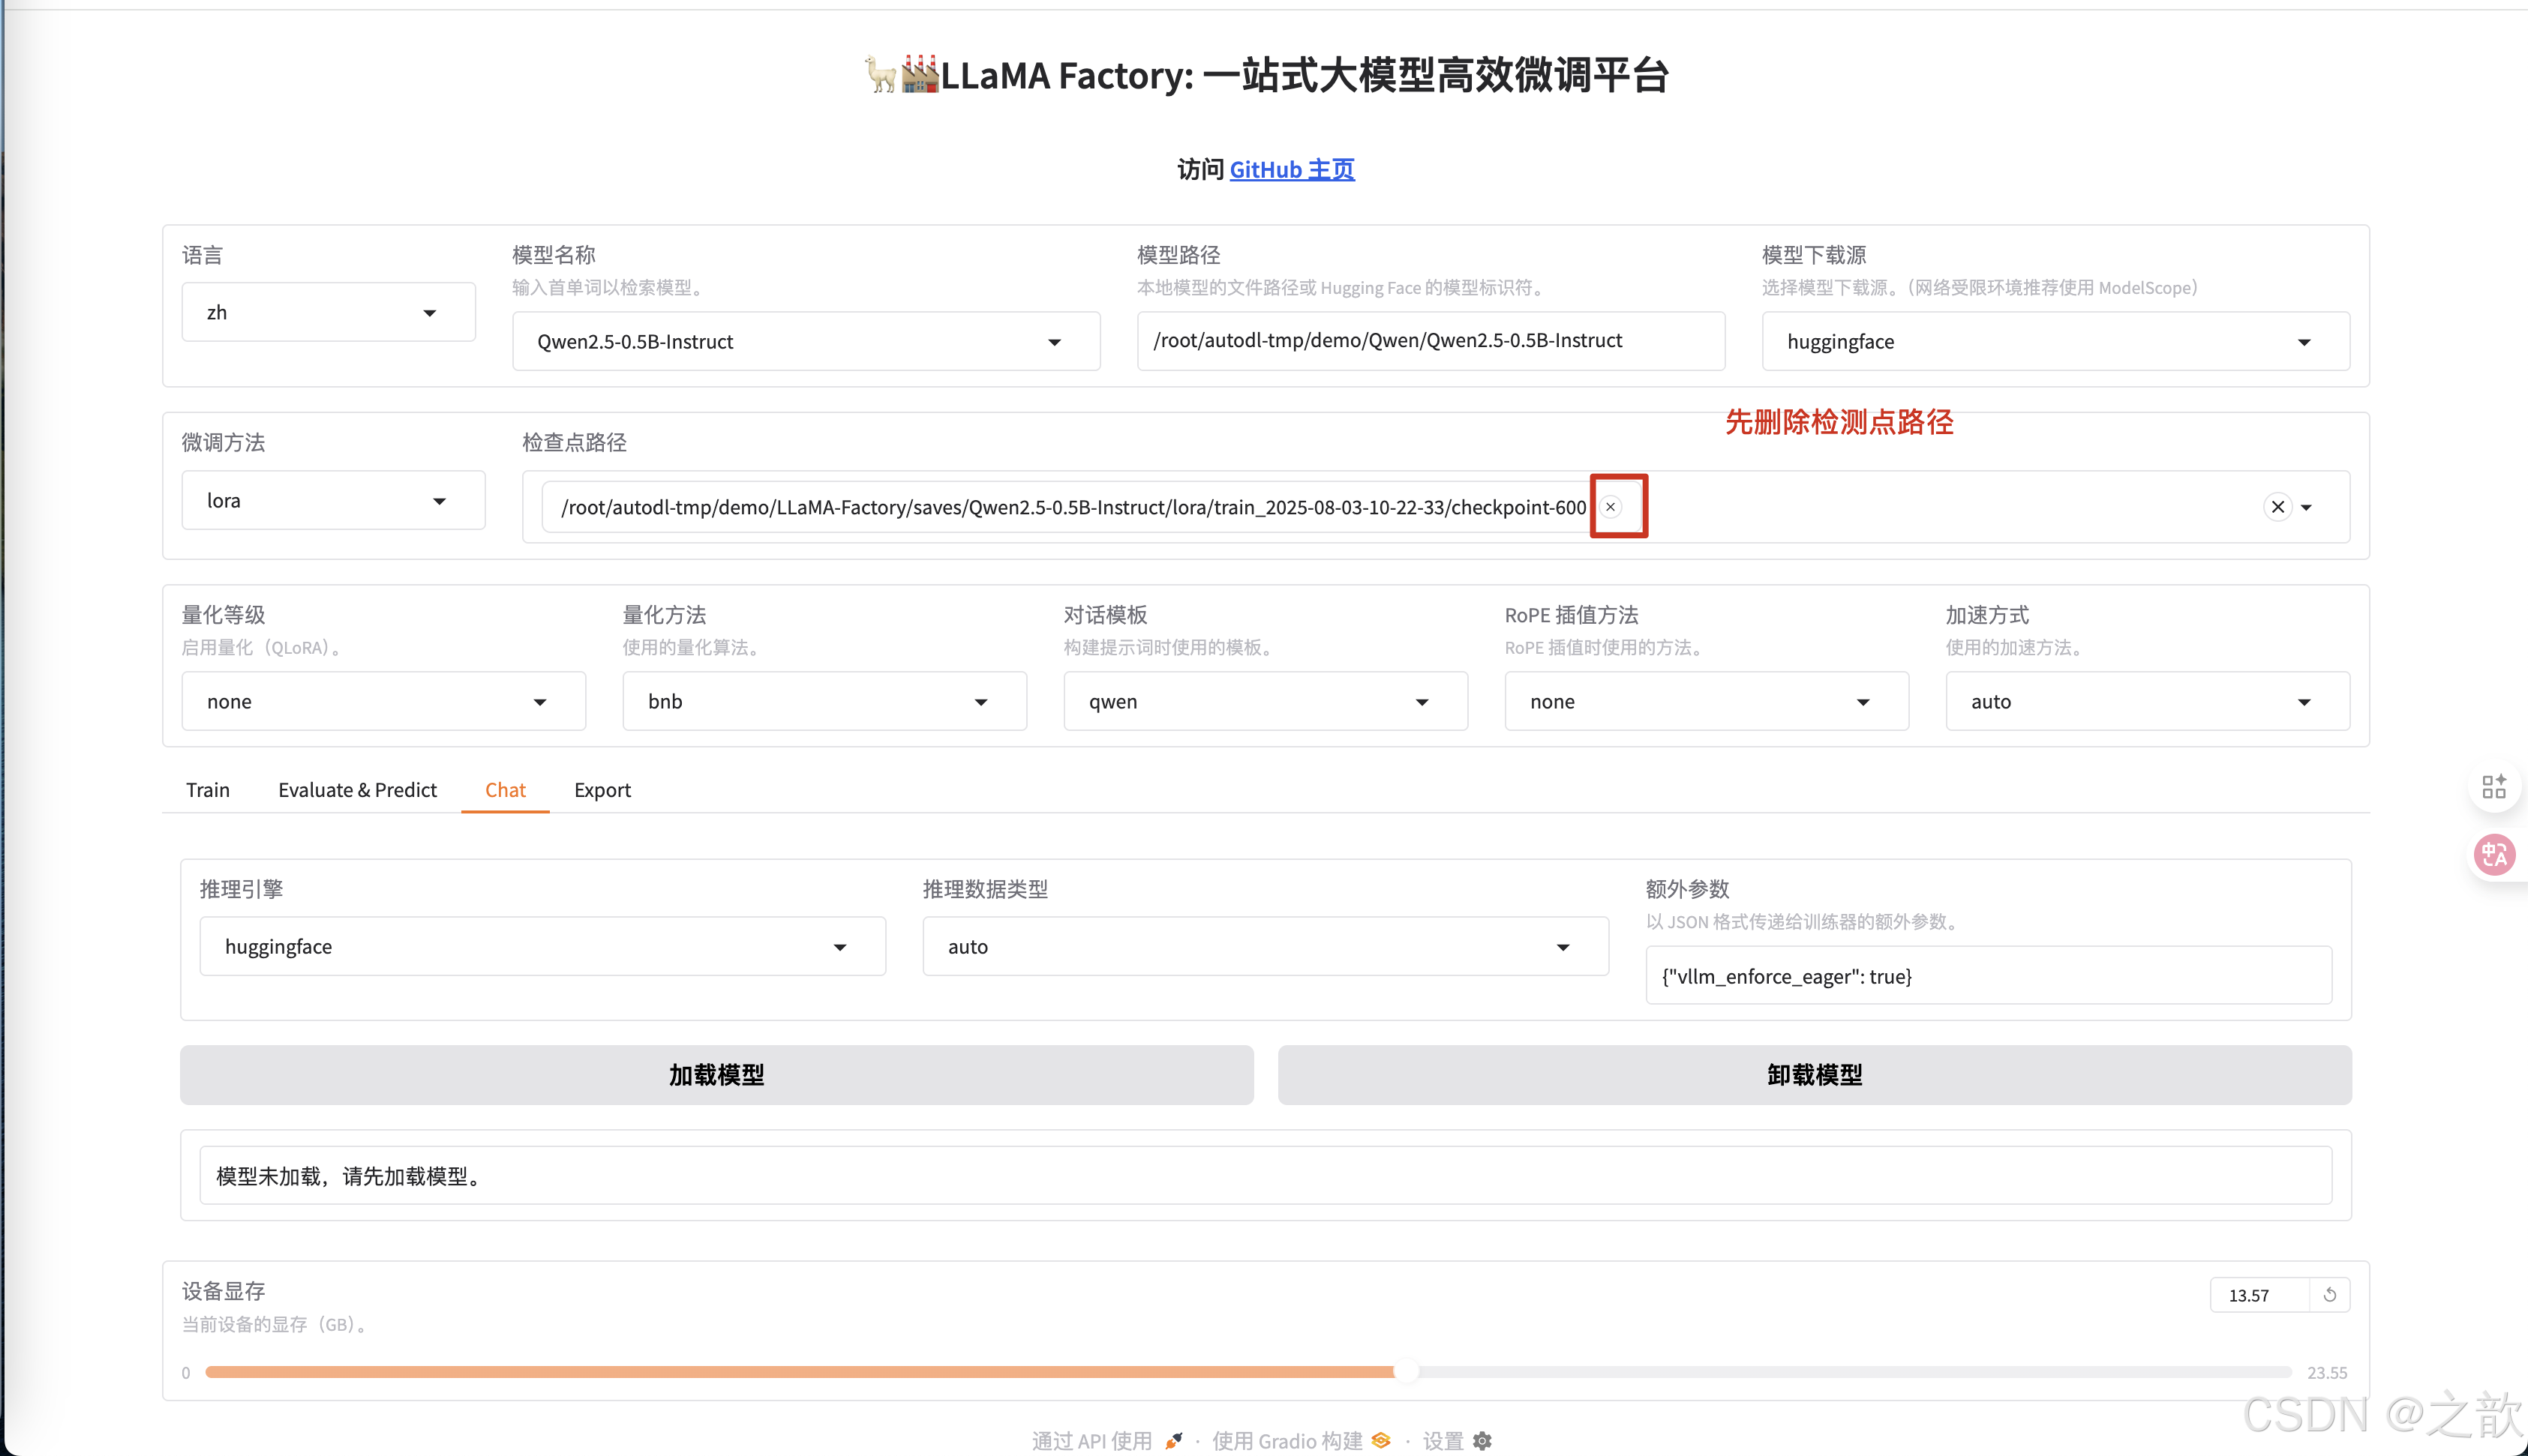Open model download source dropdown
This screenshot has height=1456, width=2528.
click(x=2055, y=341)
